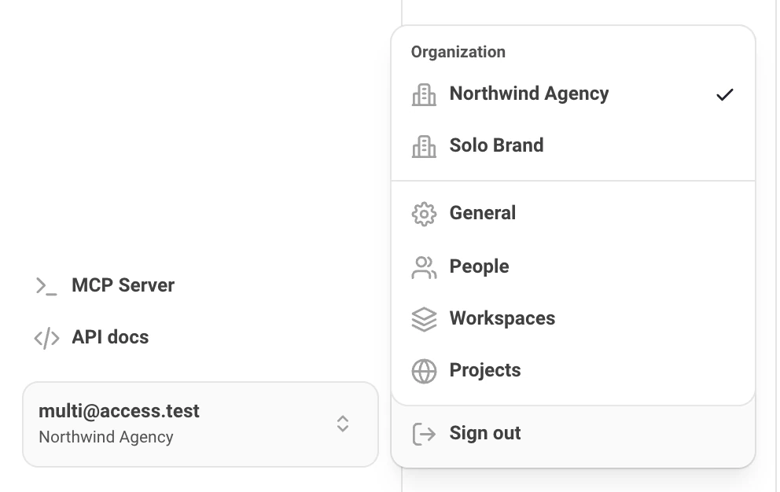Click the stacked layers icon beside Workspaces
Screen dimensions: 780x492
[x=424, y=319]
